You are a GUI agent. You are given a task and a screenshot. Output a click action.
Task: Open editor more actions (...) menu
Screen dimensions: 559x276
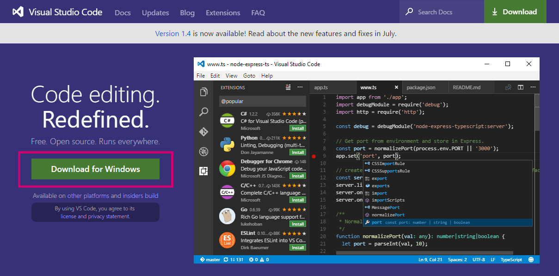coord(533,87)
